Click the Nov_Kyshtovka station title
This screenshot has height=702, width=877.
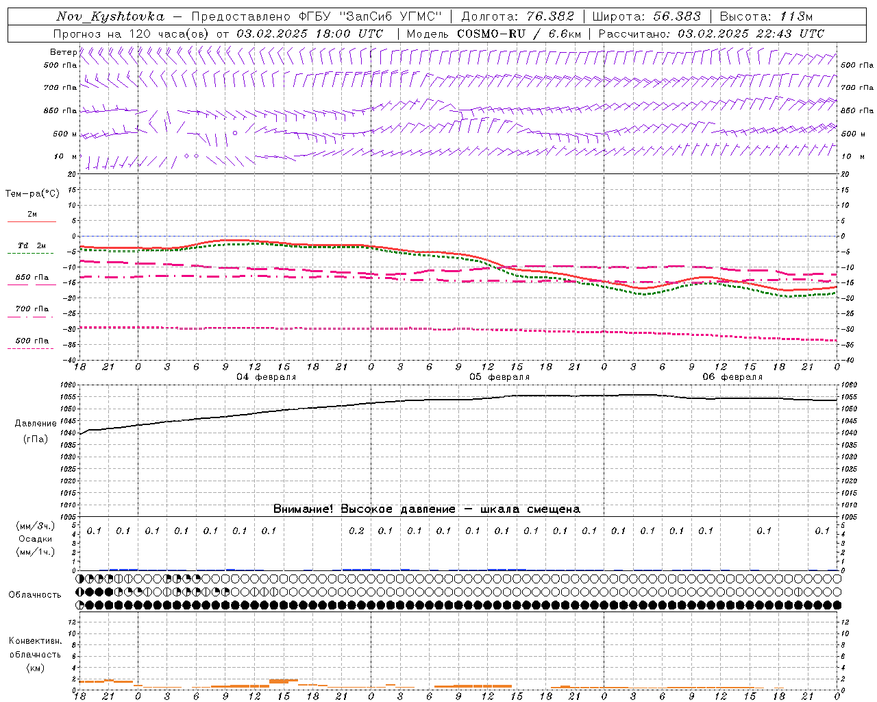coord(110,16)
